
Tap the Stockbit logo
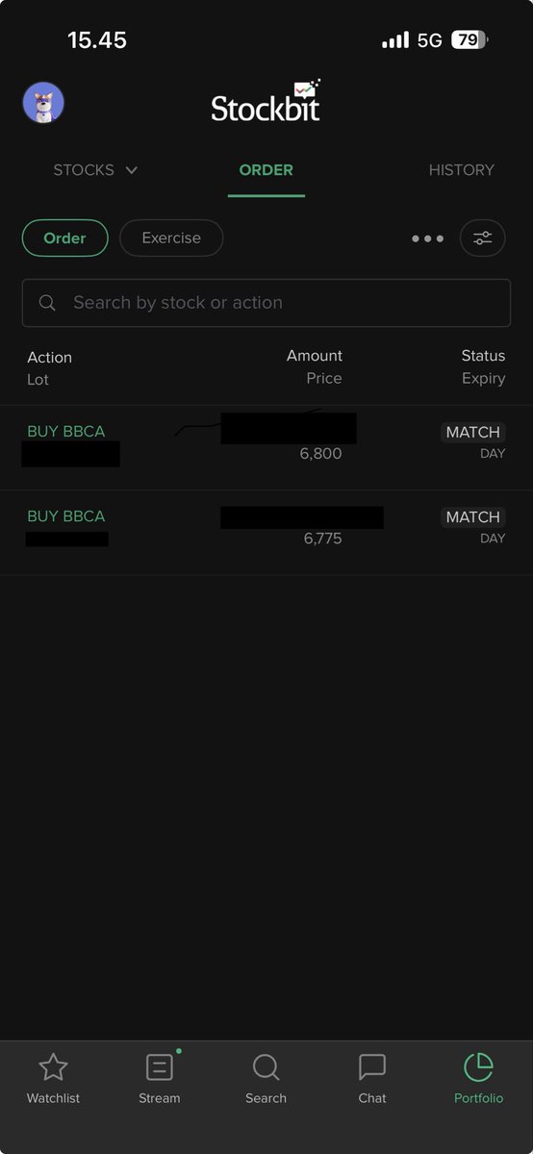coord(266,101)
